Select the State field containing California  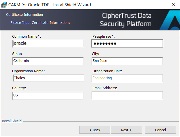(48, 61)
